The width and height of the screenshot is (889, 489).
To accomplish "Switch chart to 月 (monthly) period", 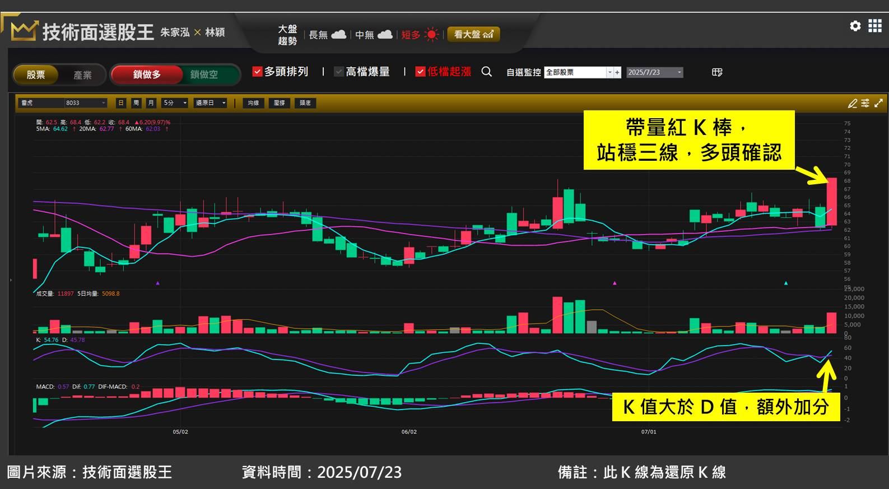I will pyautogui.click(x=151, y=103).
